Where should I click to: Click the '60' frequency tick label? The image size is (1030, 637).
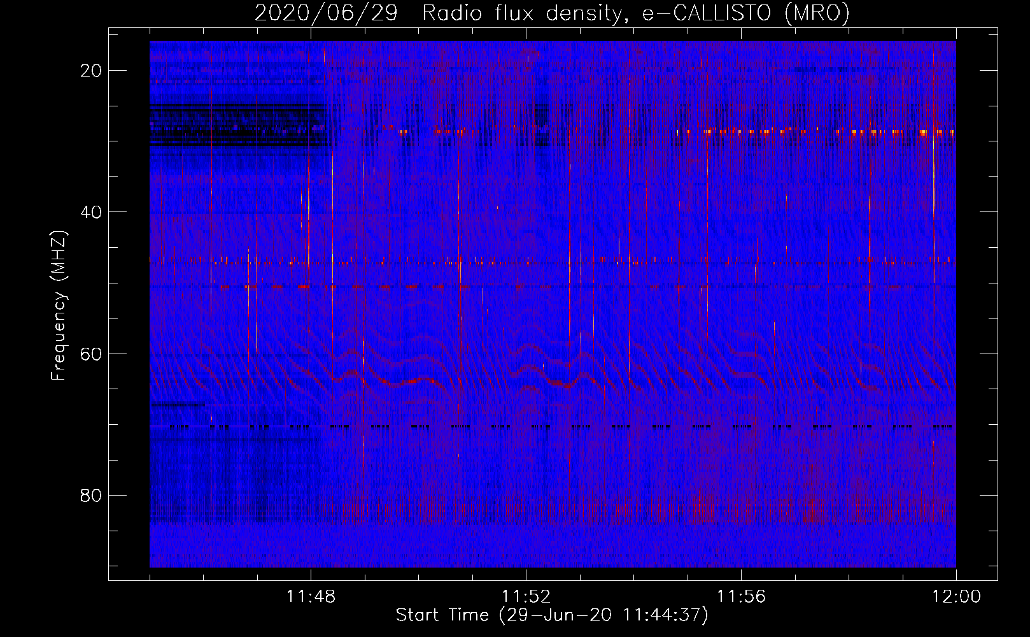[x=92, y=354]
